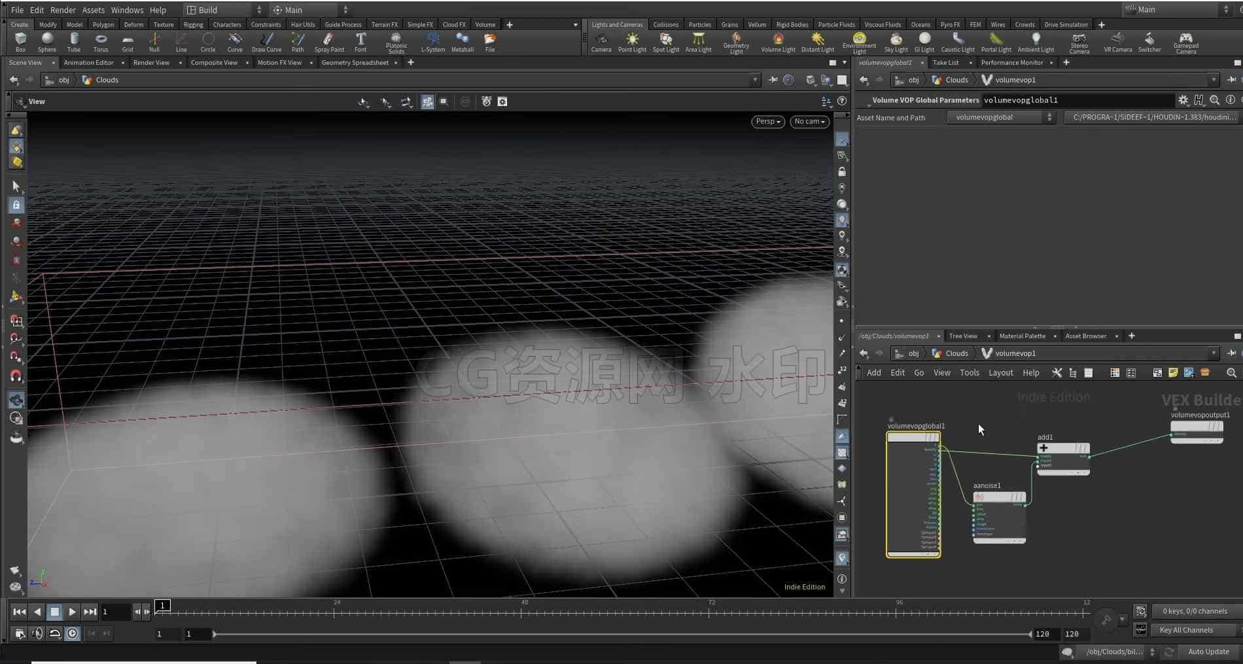Click the node name field volumevopglobal1
Viewport: 1243px width, 664px height.
[x=1077, y=100]
